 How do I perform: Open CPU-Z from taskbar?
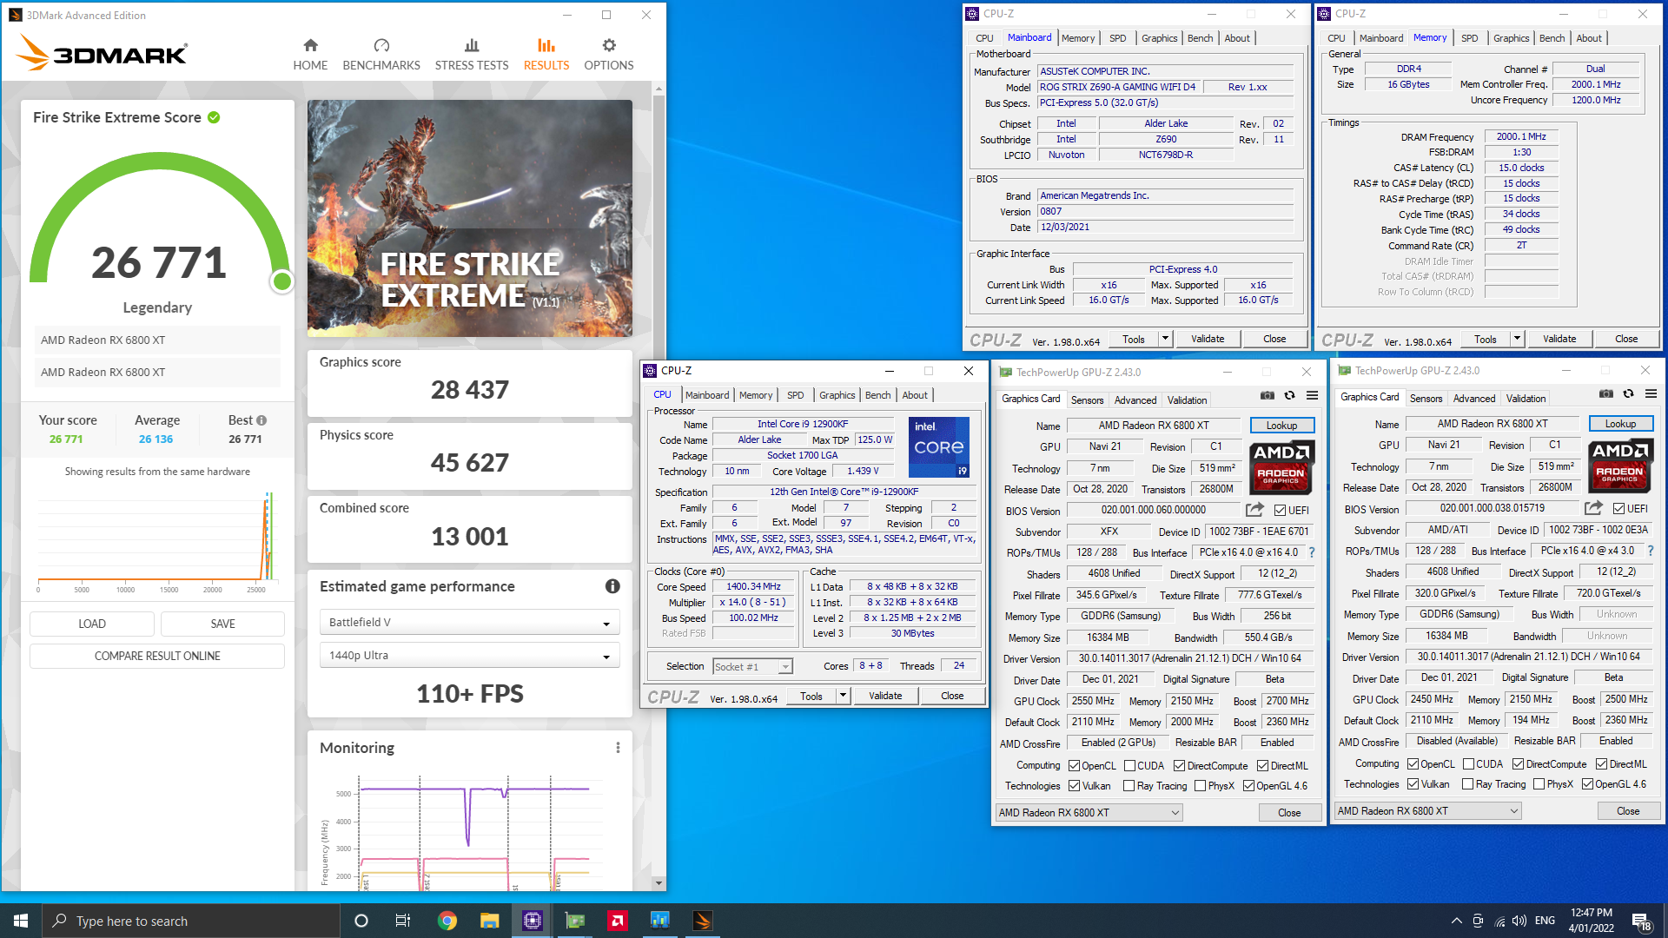coord(533,921)
